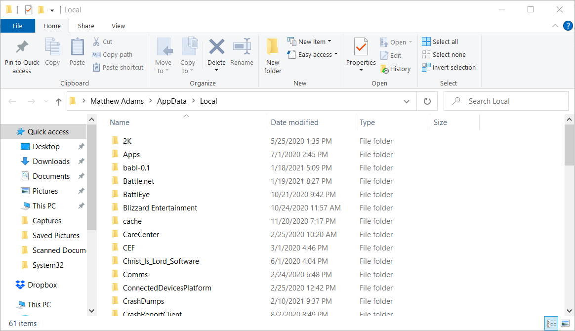Refresh the Local folder view

point(427,101)
